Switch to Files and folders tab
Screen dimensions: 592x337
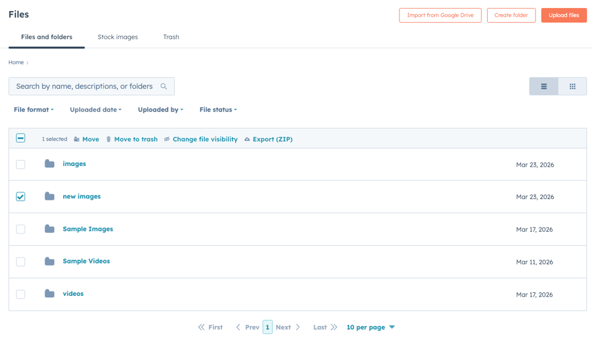click(47, 37)
